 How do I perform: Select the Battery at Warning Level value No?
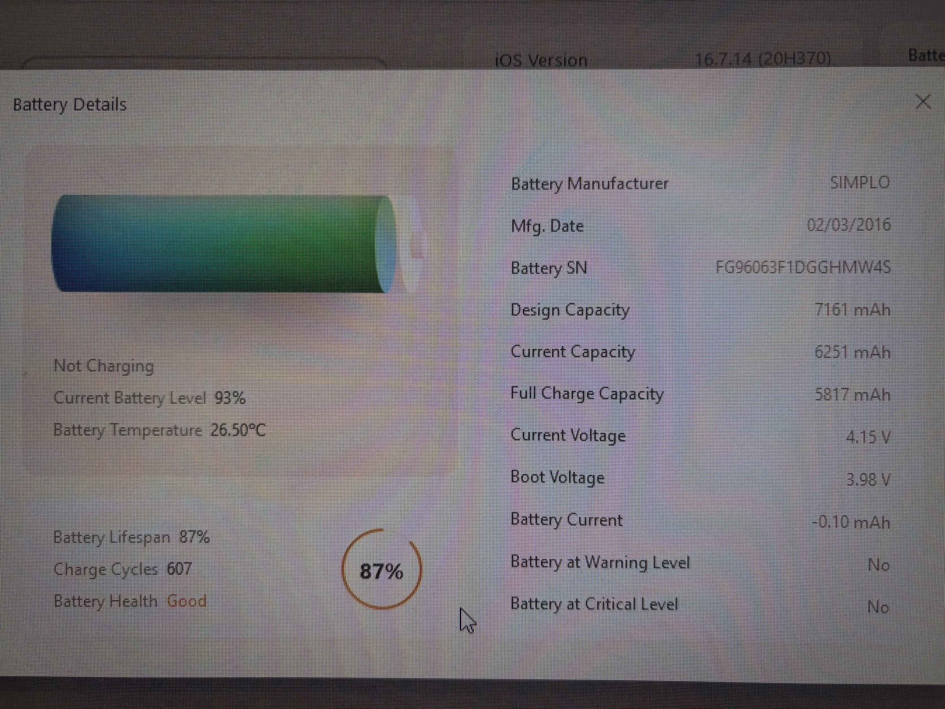(878, 565)
